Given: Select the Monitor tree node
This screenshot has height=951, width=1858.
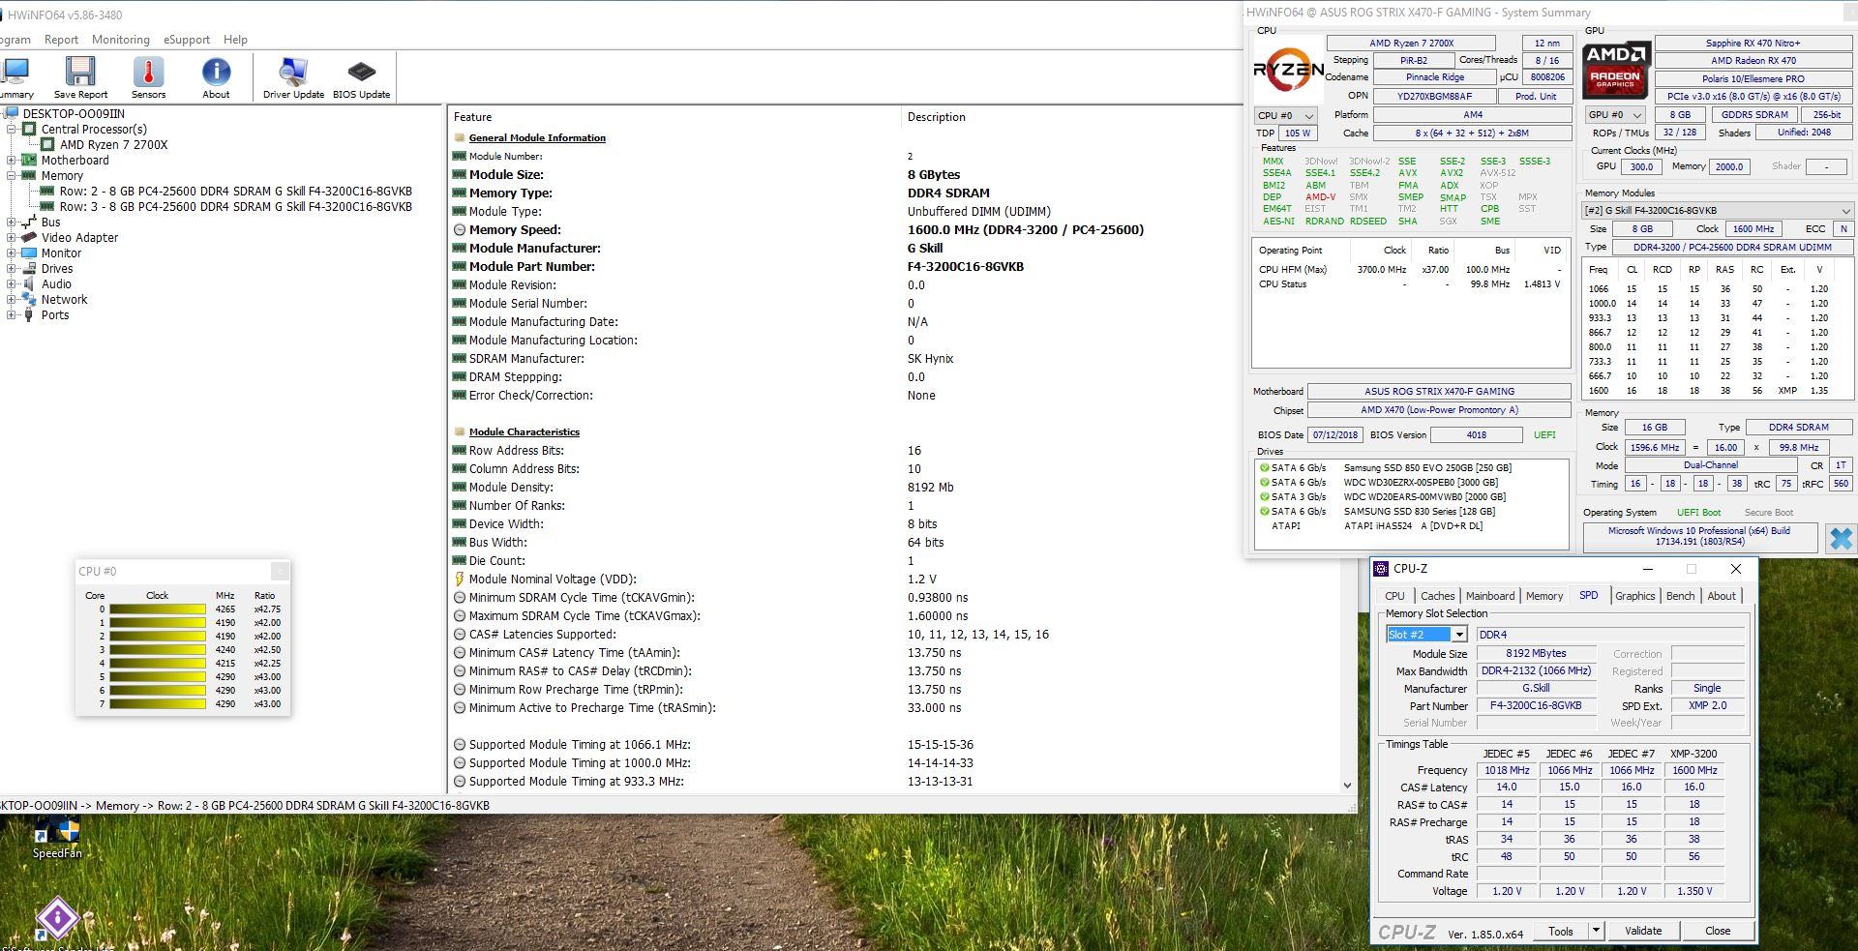Looking at the screenshot, I should [x=61, y=253].
